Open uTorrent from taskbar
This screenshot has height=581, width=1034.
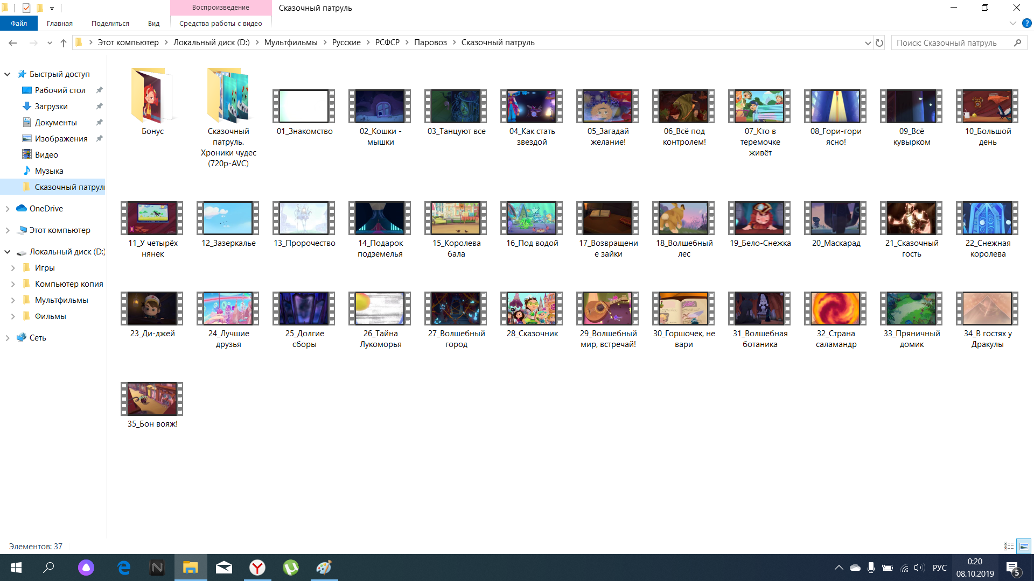pos(291,568)
